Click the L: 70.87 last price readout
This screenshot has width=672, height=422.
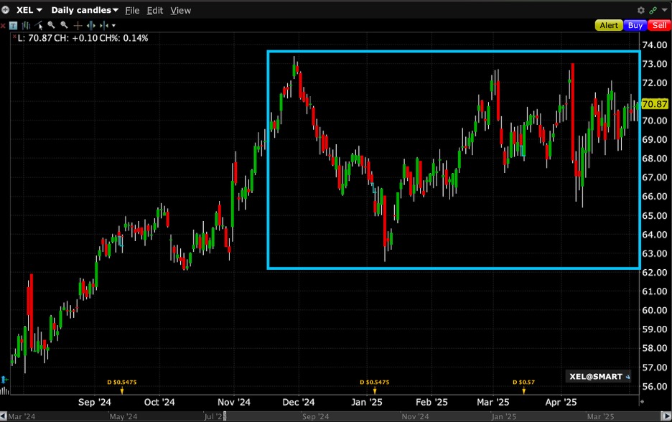34,38
